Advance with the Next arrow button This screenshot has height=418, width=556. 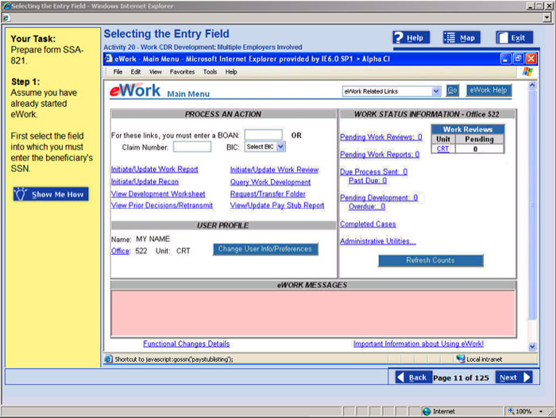[514, 378]
